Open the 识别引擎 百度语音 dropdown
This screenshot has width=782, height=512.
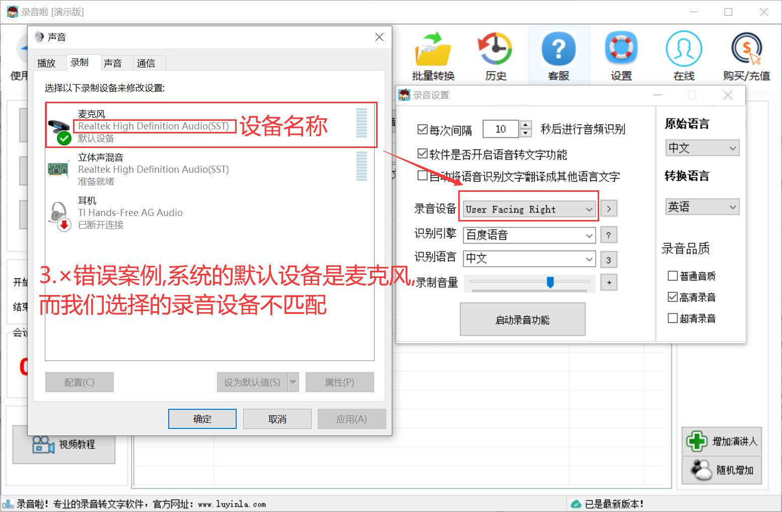click(529, 235)
